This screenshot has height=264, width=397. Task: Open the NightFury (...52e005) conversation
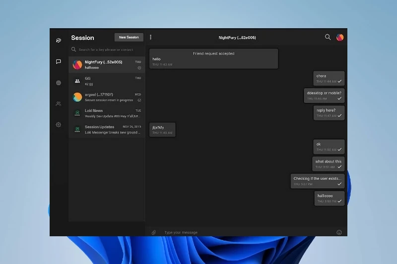107,65
